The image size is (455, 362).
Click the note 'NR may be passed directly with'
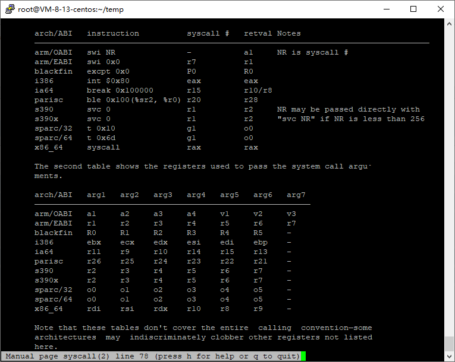click(348, 109)
